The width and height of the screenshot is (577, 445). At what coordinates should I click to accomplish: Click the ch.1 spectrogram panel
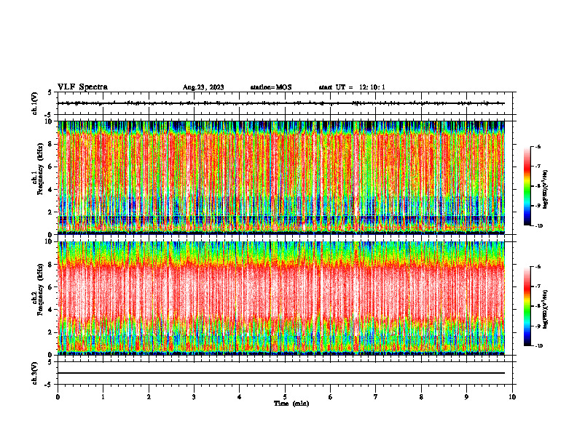pos(281,177)
